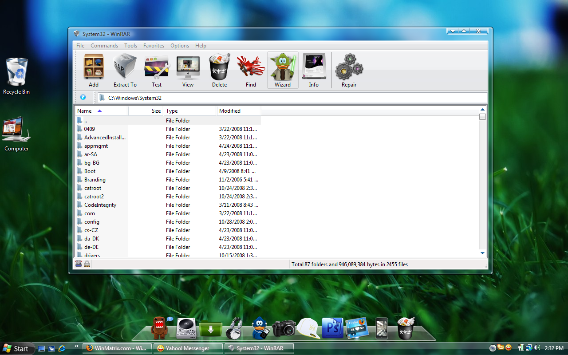Click the Delete trash can icon

[219, 70]
